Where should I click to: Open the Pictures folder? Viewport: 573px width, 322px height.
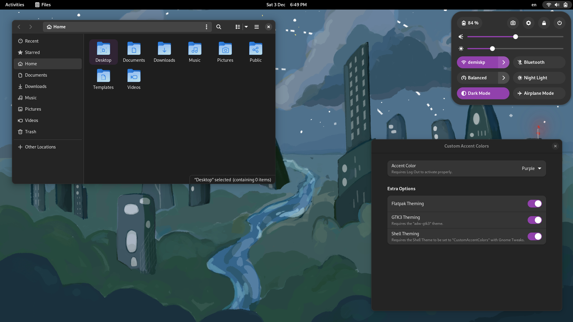(225, 52)
